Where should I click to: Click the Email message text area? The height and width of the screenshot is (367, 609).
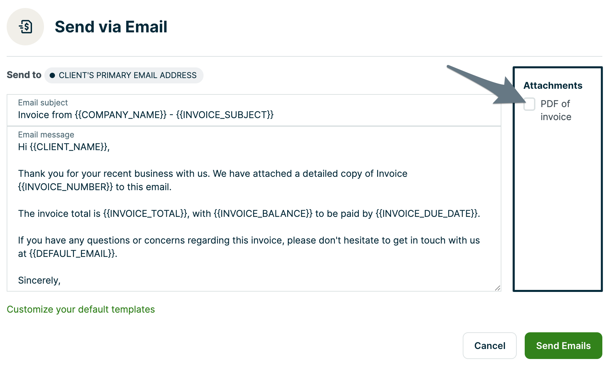(253, 227)
